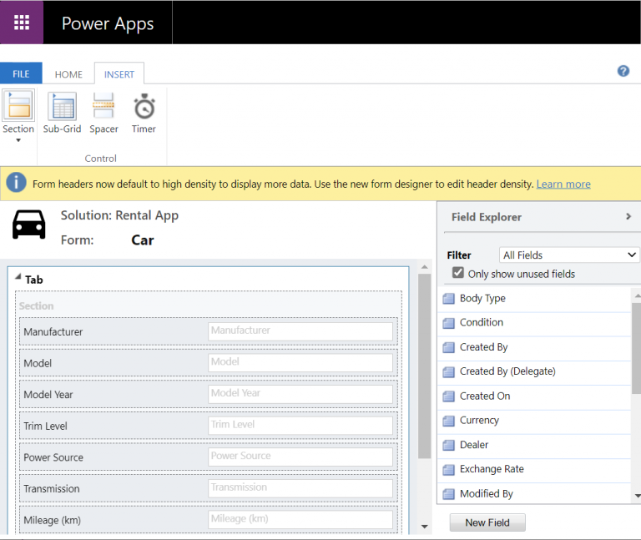The image size is (641, 540).
Task: Click the car entity icon
Action: pyautogui.click(x=28, y=225)
